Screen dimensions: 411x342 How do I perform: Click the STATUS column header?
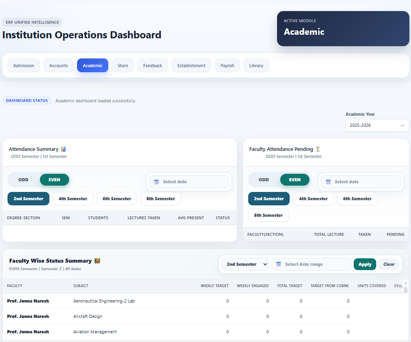[x=222, y=218]
